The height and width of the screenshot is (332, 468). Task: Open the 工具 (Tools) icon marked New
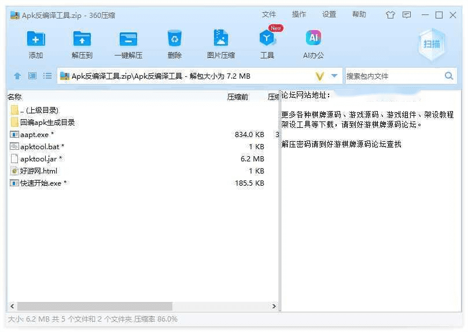(267, 38)
